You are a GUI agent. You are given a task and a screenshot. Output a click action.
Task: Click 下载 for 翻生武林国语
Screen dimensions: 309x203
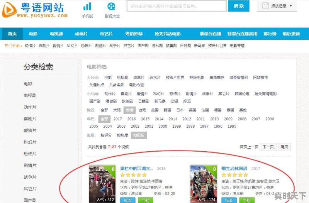[247, 200]
